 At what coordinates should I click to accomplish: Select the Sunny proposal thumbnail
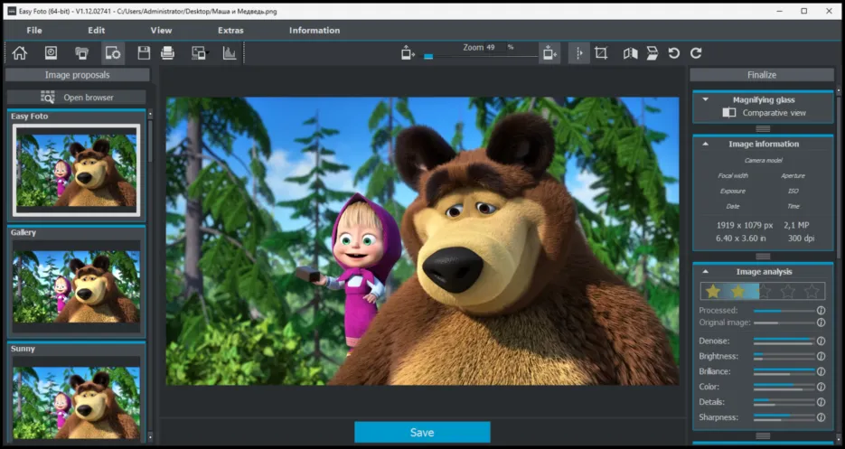coord(77,398)
